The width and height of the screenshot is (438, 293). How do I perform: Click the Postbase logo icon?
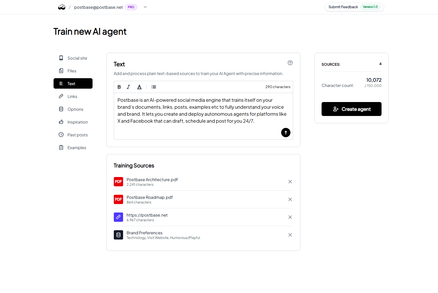click(x=62, y=7)
